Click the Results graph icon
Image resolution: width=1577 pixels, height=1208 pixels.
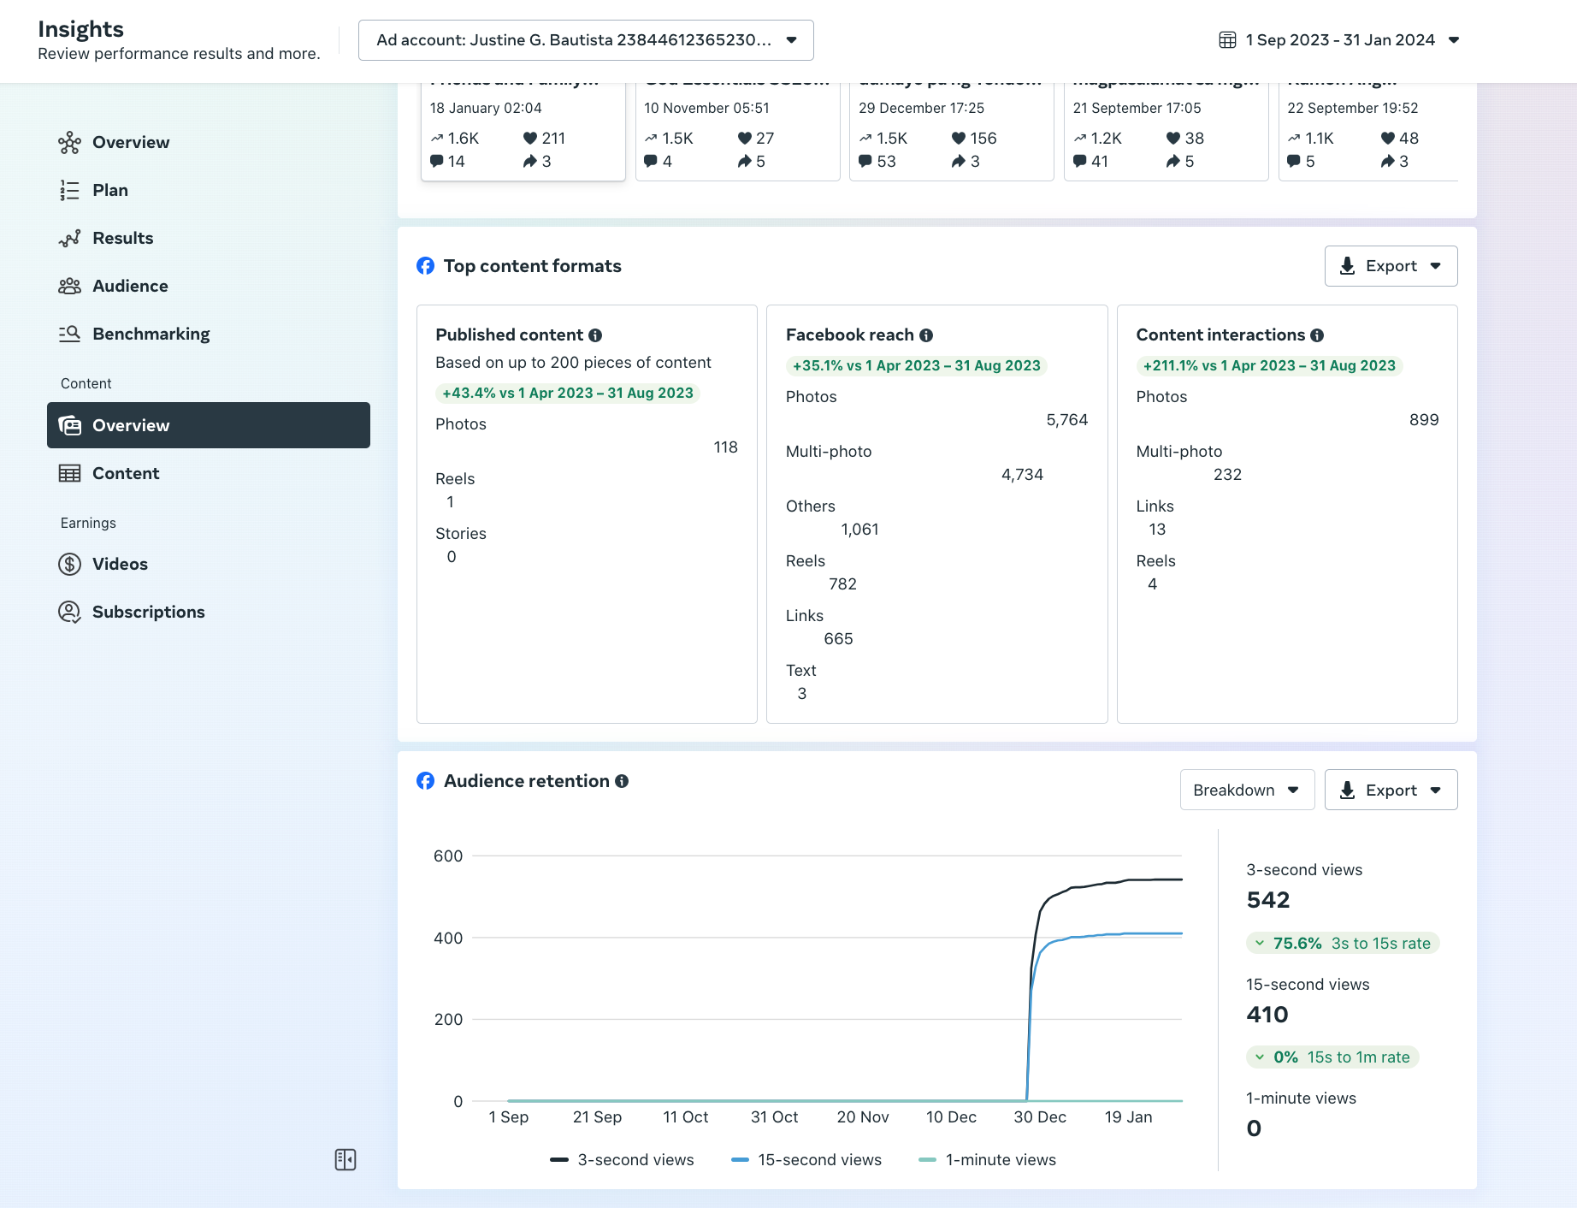coord(69,239)
